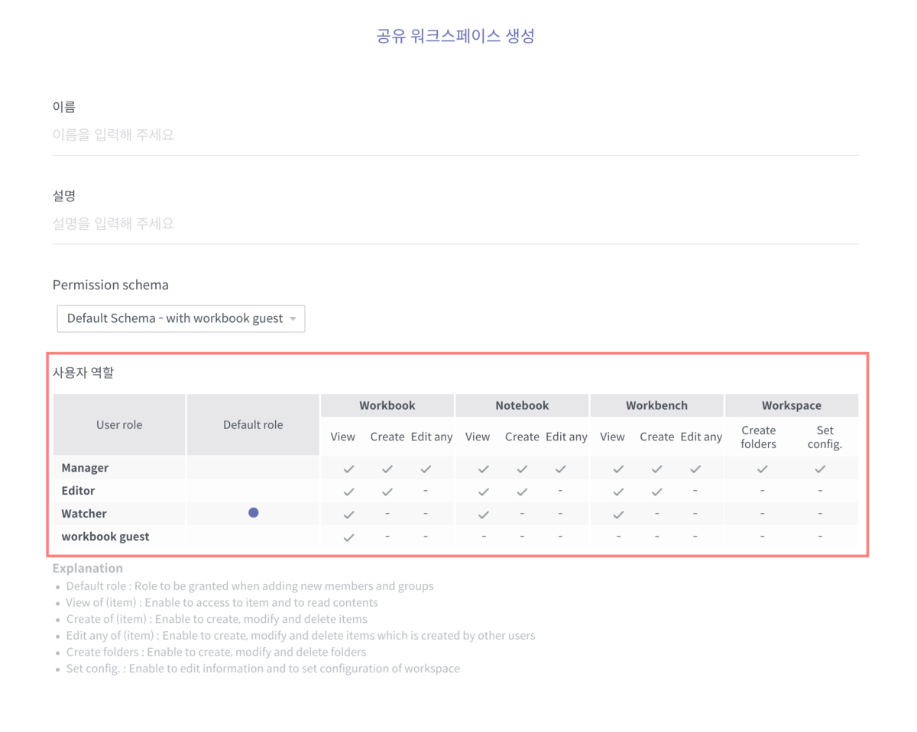Click the Workbook column group header
917x732 pixels.
click(x=387, y=405)
